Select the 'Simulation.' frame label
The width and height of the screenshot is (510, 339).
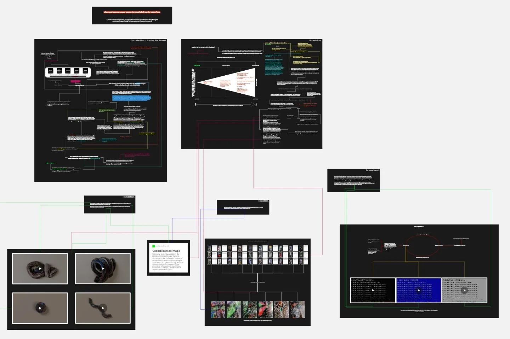pyautogui.click(x=129, y=197)
